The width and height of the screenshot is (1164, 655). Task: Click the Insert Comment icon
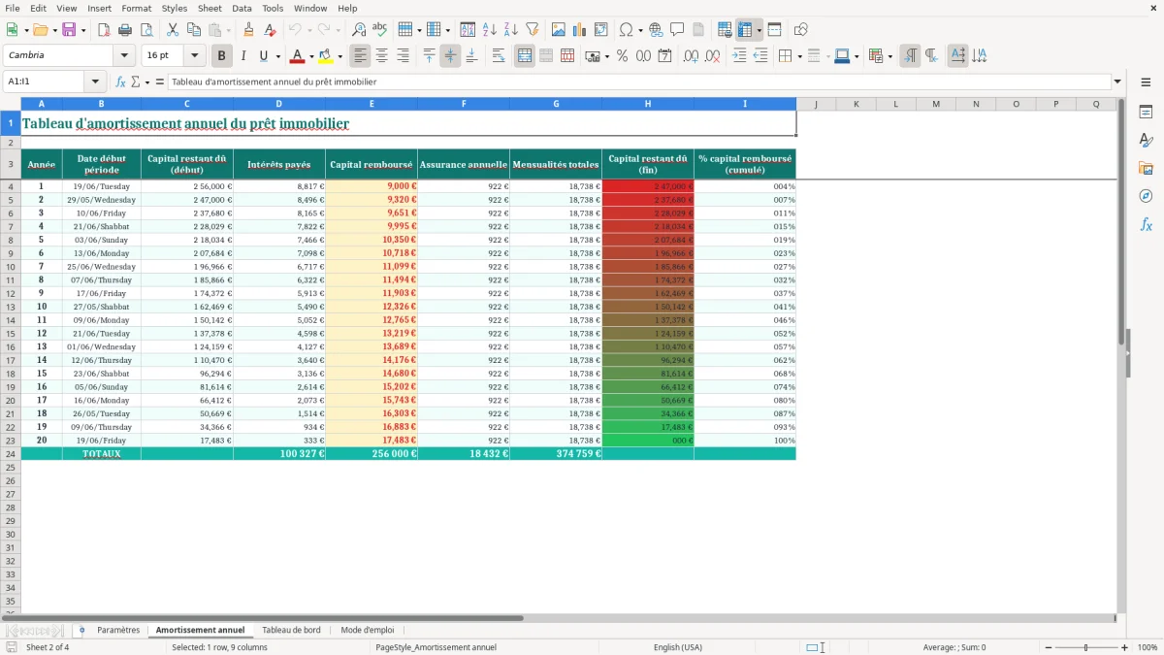point(678,30)
